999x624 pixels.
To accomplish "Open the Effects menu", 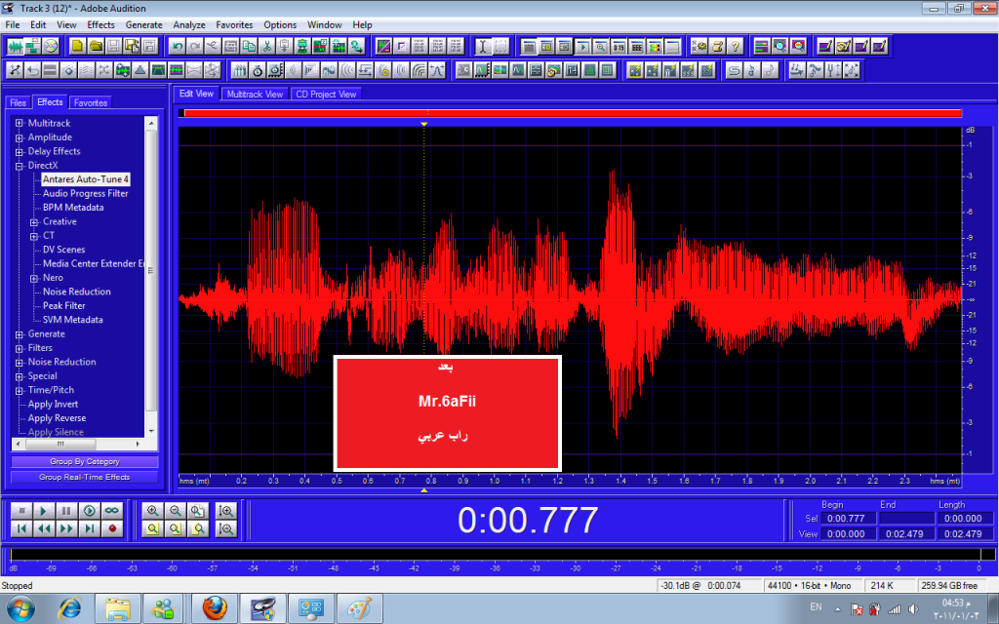I will click(100, 24).
